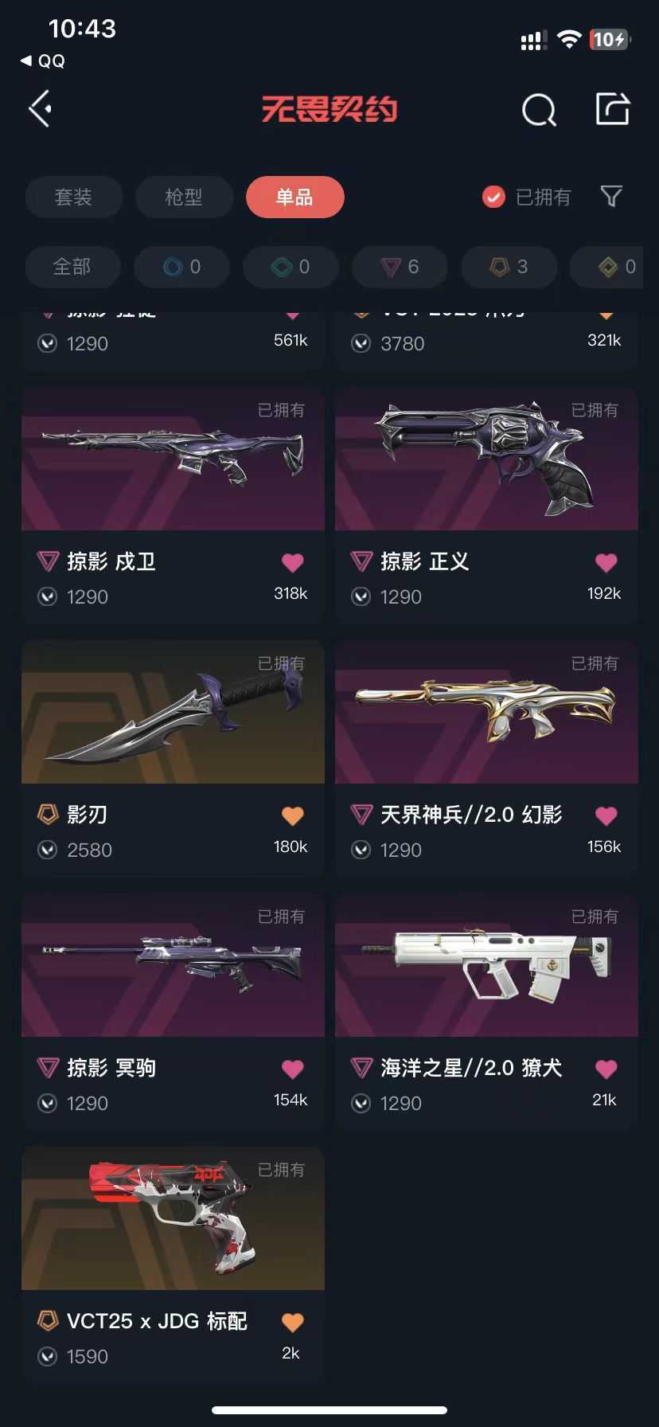Return to QQ via status bar link
The image size is (659, 1427).
click(x=43, y=61)
